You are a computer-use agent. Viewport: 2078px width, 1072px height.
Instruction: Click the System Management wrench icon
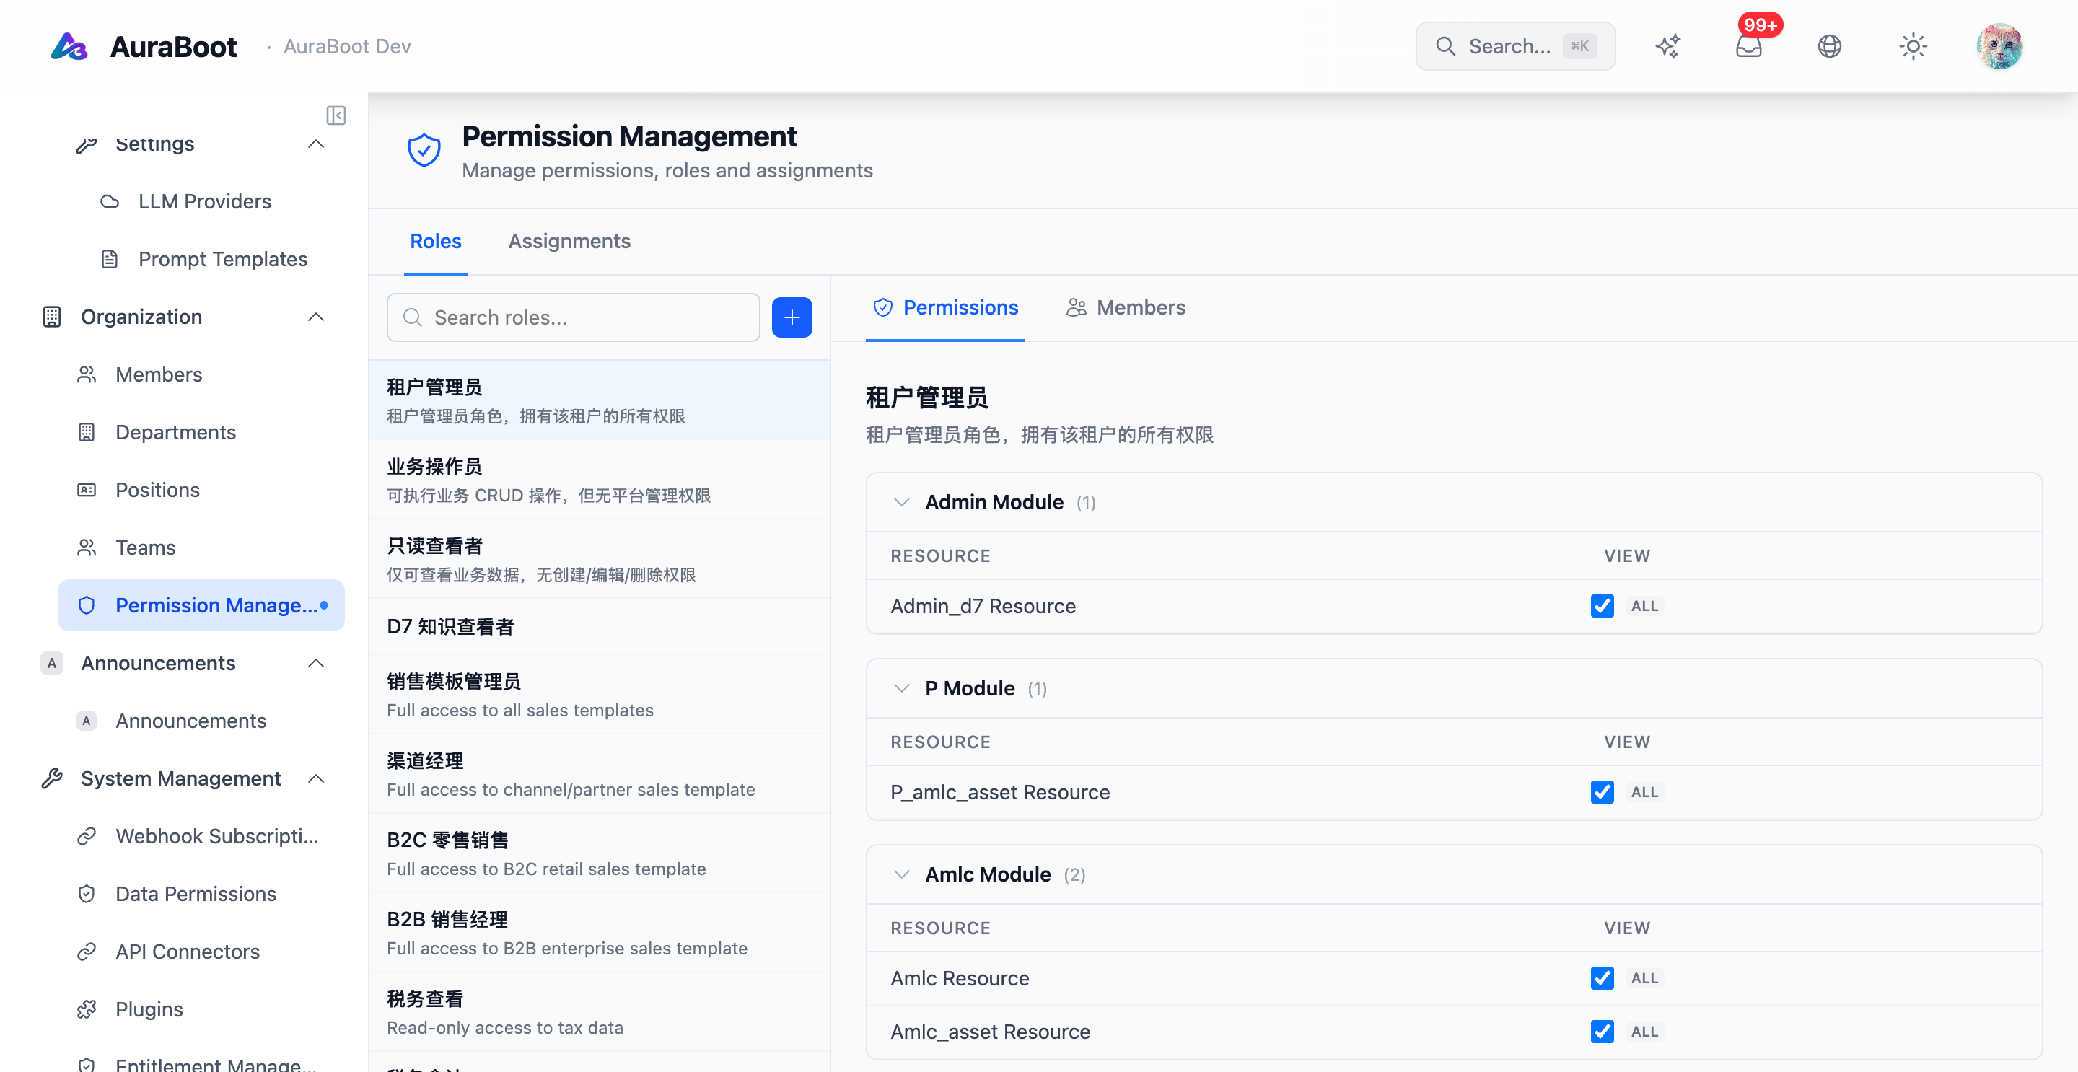[x=52, y=778]
